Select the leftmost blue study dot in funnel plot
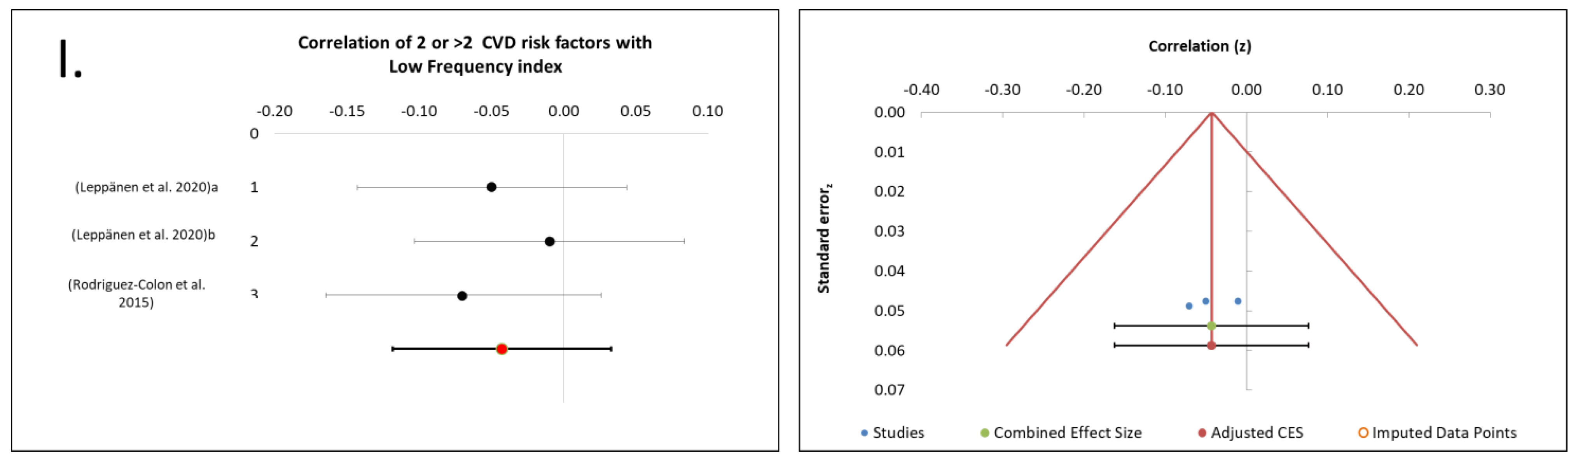 [1189, 306]
